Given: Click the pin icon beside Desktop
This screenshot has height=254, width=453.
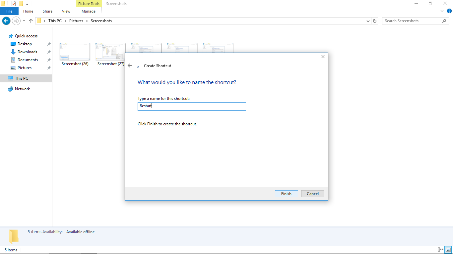Looking at the screenshot, I should click(49, 44).
